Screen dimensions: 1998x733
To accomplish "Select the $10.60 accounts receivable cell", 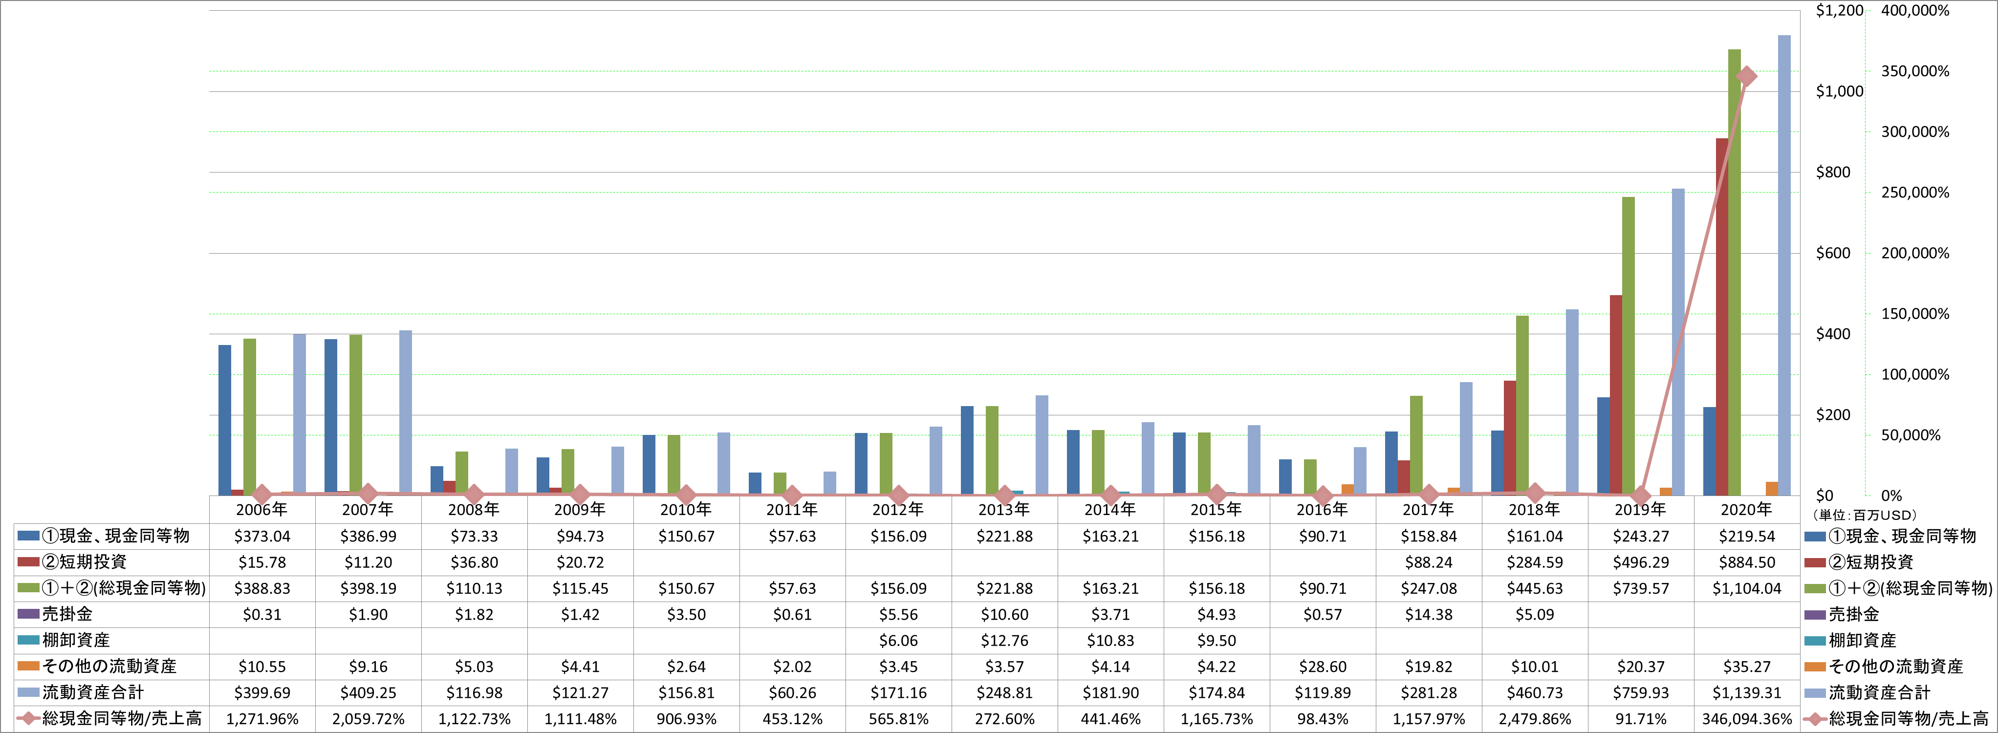I will [x=1004, y=614].
